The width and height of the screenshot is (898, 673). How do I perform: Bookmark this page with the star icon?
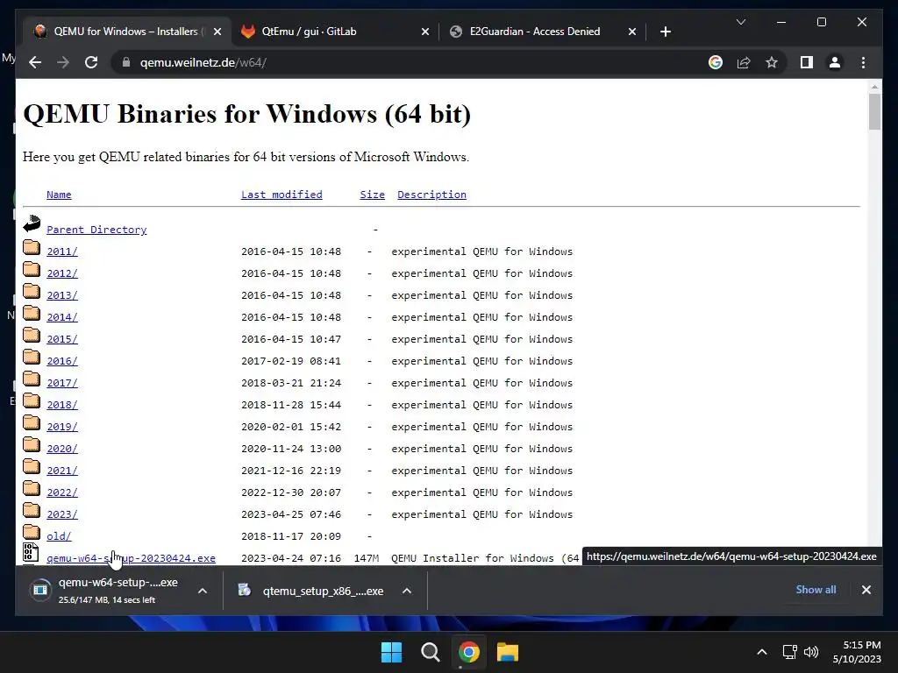[x=772, y=62]
